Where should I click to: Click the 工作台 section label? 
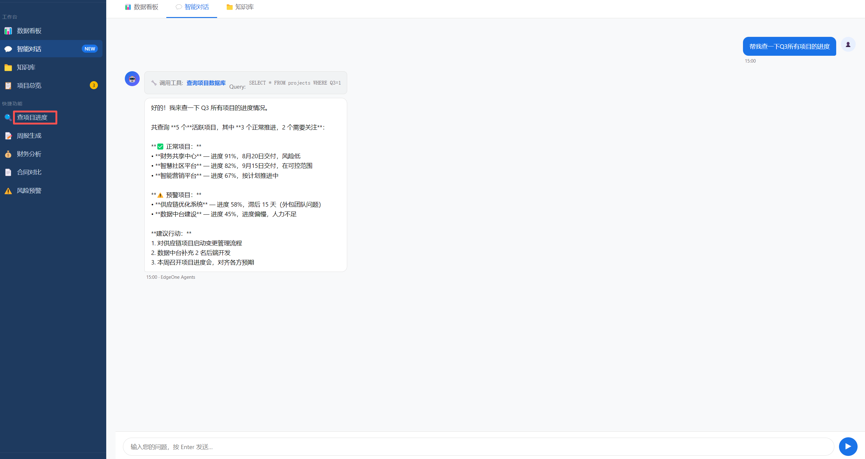[x=10, y=17]
